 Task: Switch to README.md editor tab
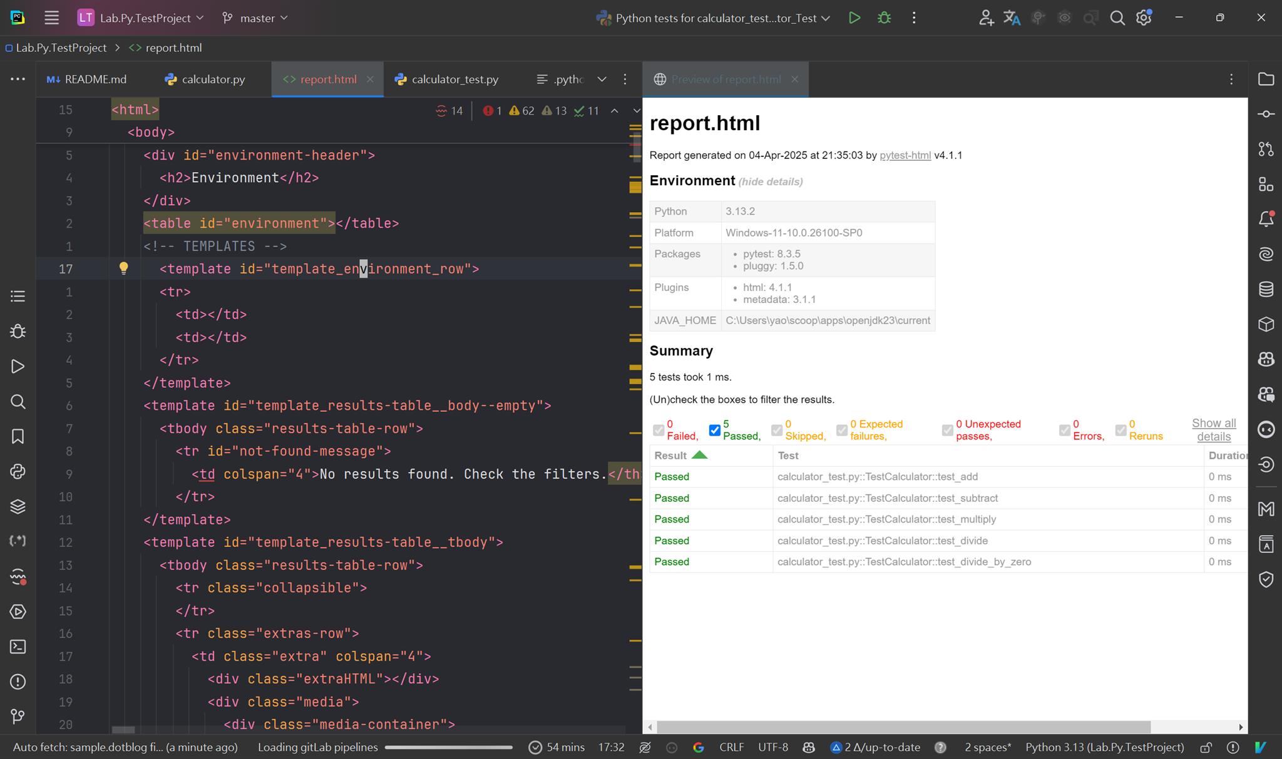coord(95,79)
